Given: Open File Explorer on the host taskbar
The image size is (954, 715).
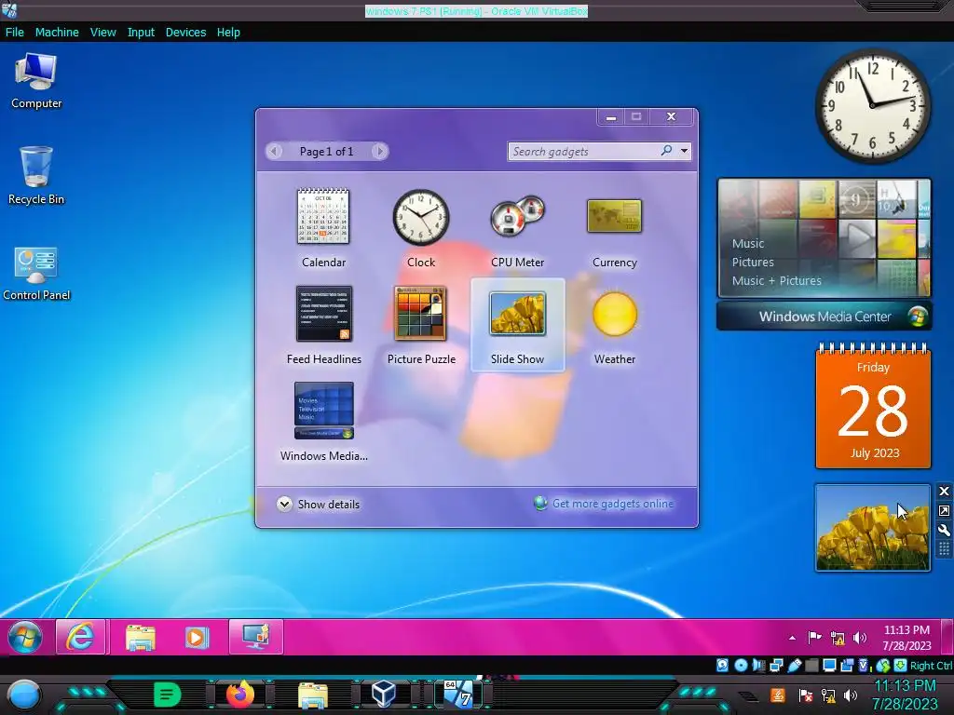Looking at the screenshot, I should coord(313,695).
